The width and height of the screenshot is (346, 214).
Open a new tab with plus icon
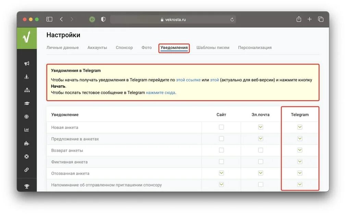coord(310,19)
